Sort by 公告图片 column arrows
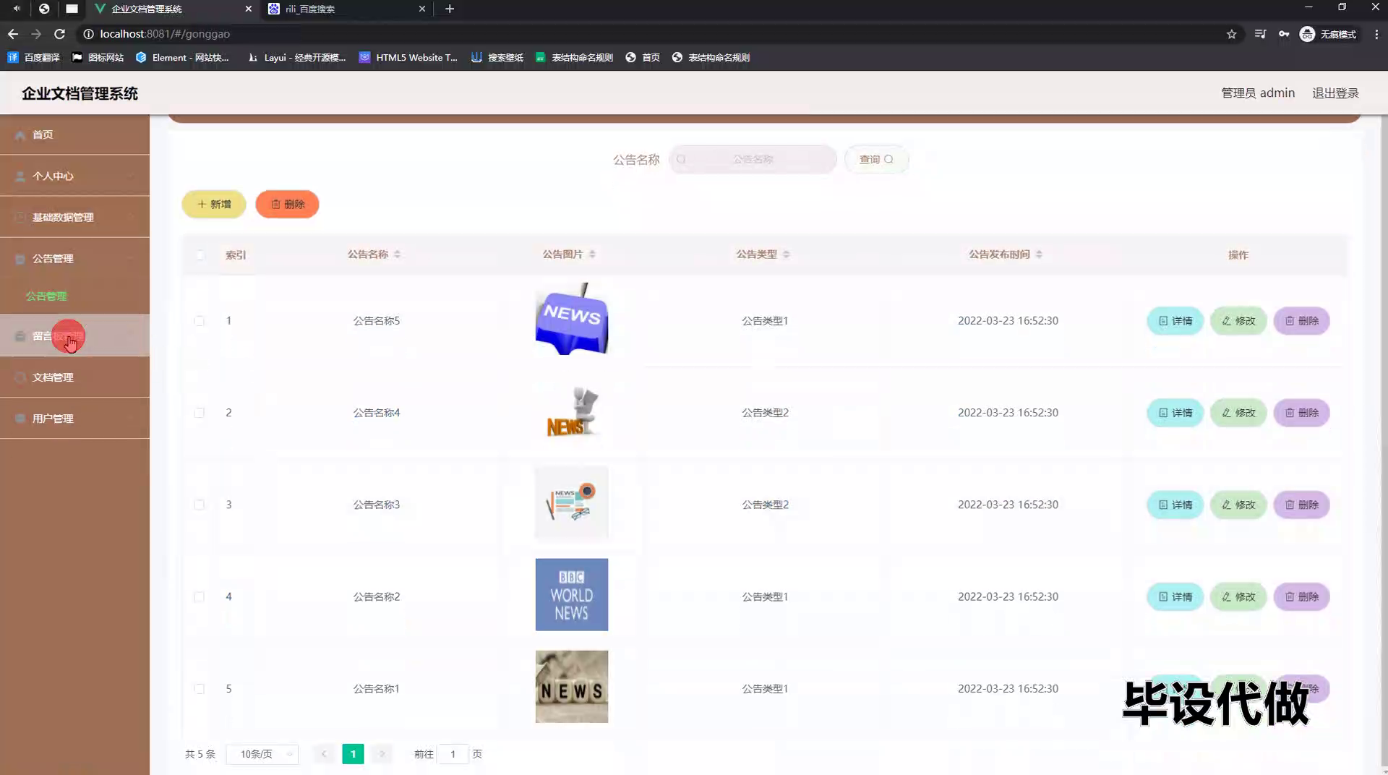 coord(592,254)
